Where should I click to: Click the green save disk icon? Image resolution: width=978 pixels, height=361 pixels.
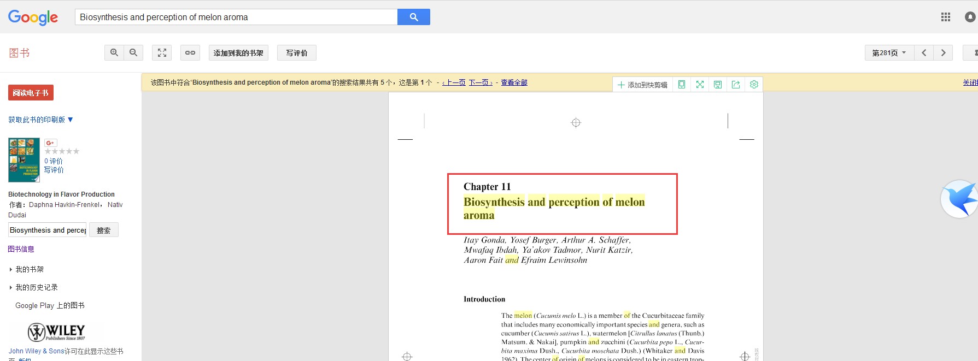[718, 85]
